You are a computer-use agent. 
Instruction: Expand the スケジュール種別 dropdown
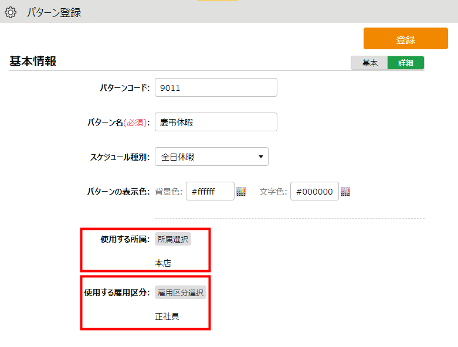coord(212,157)
